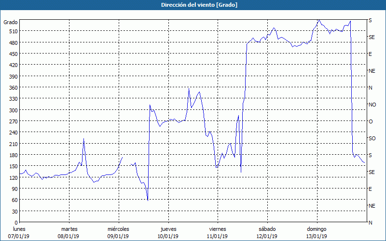This screenshot has width=386, height=241.
Task: Select the 150 value on the left axis
Action: (x=14, y=166)
